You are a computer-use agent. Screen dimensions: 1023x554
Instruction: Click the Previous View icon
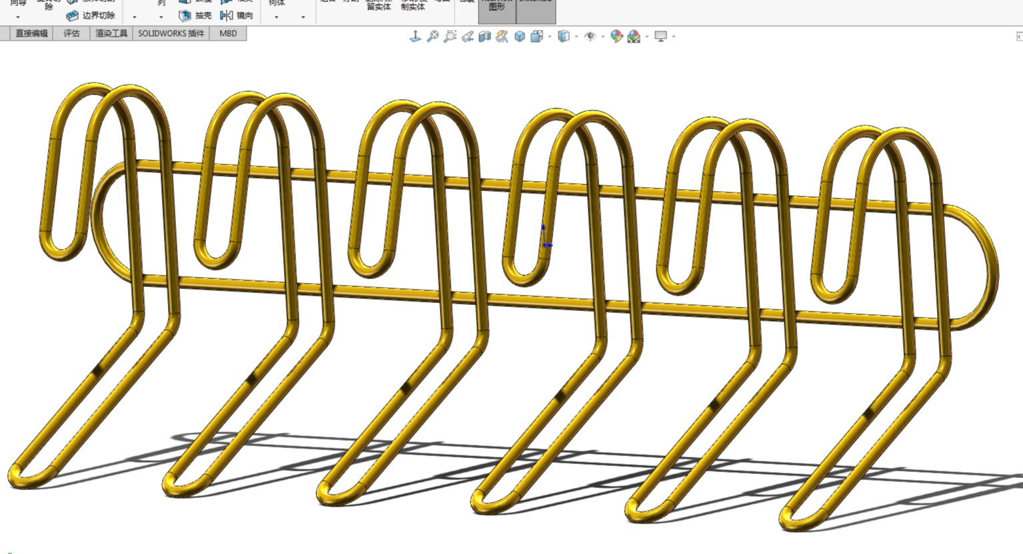[x=467, y=37]
